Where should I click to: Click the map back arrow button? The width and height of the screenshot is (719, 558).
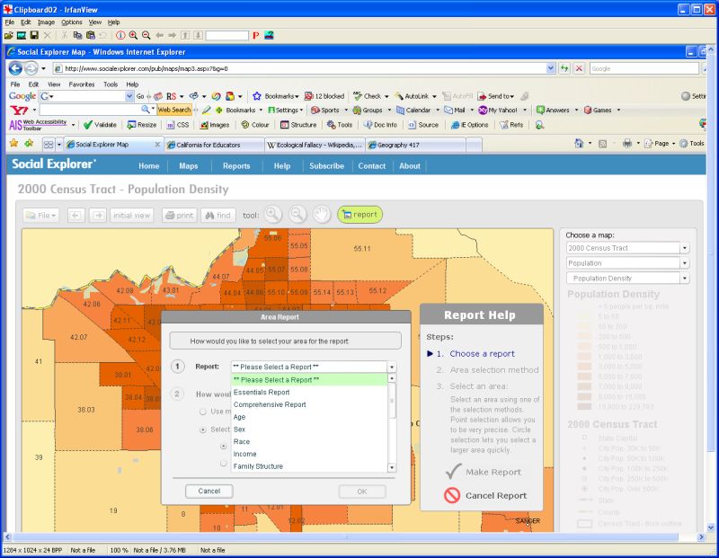[x=76, y=215]
